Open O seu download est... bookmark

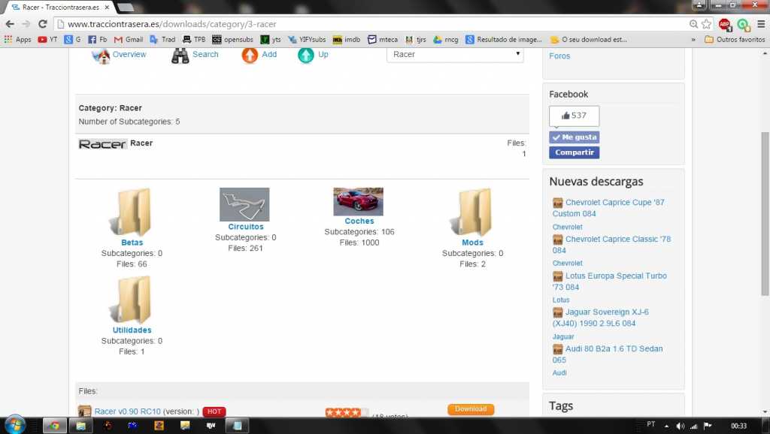588,39
